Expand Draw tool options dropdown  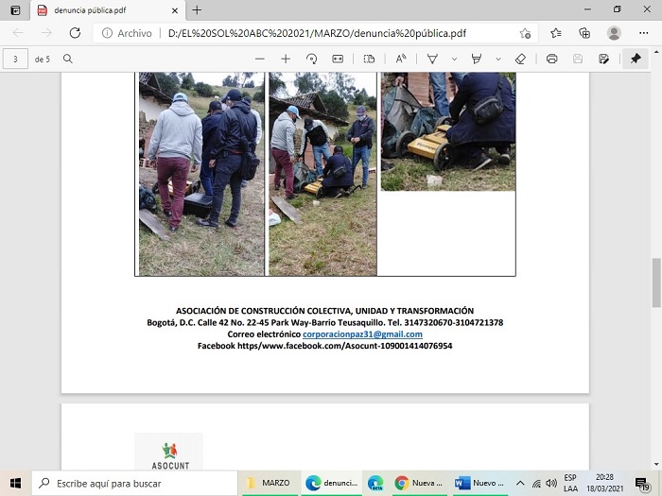tap(454, 59)
